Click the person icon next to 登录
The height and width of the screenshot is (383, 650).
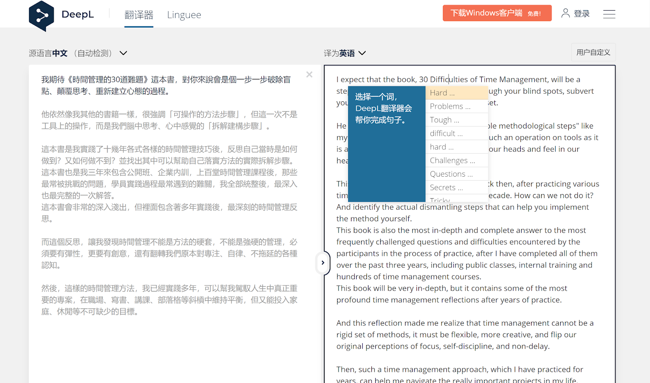[x=565, y=13]
